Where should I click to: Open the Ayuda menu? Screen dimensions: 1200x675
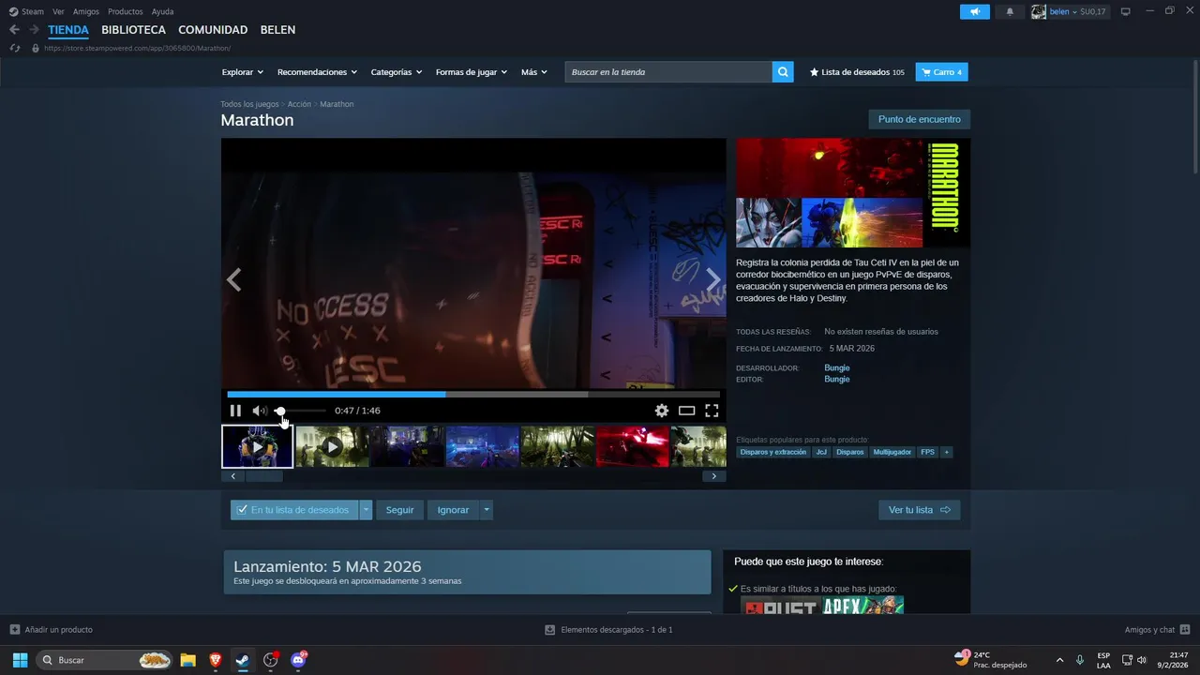[x=162, y=11]
